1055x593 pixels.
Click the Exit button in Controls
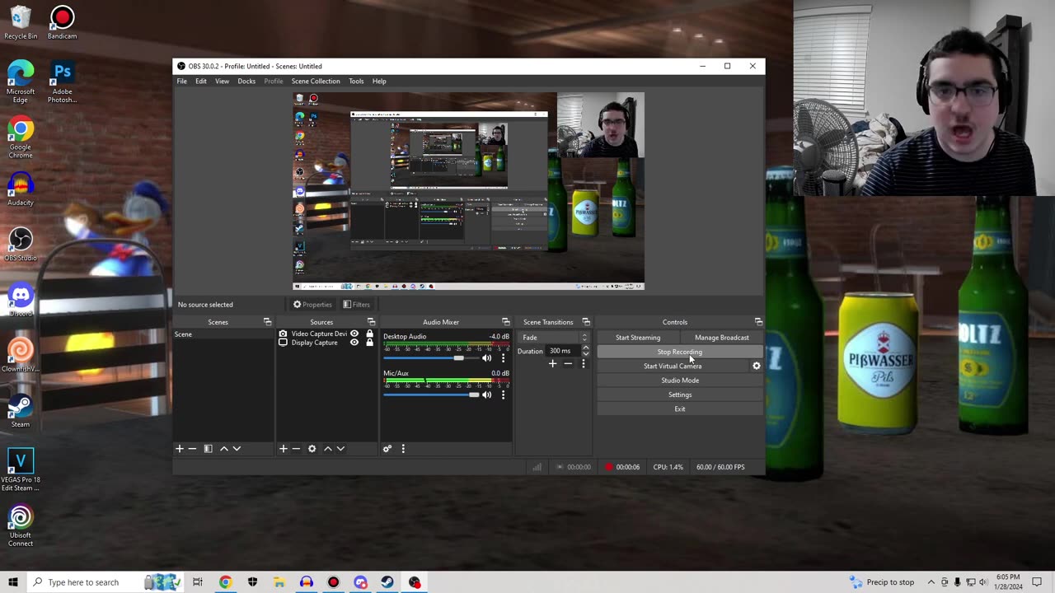tap(680, 409)
